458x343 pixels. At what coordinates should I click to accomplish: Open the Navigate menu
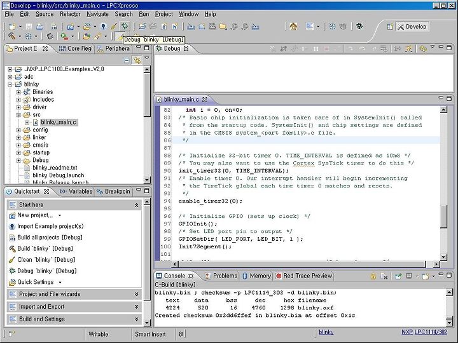97,14
